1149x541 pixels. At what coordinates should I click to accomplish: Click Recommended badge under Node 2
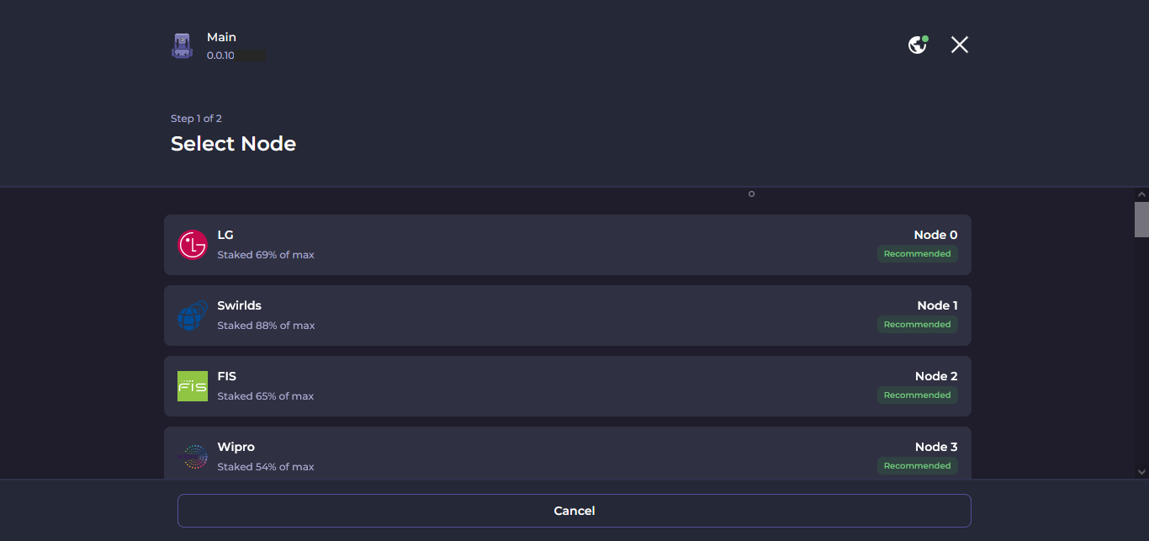(917, 395)
